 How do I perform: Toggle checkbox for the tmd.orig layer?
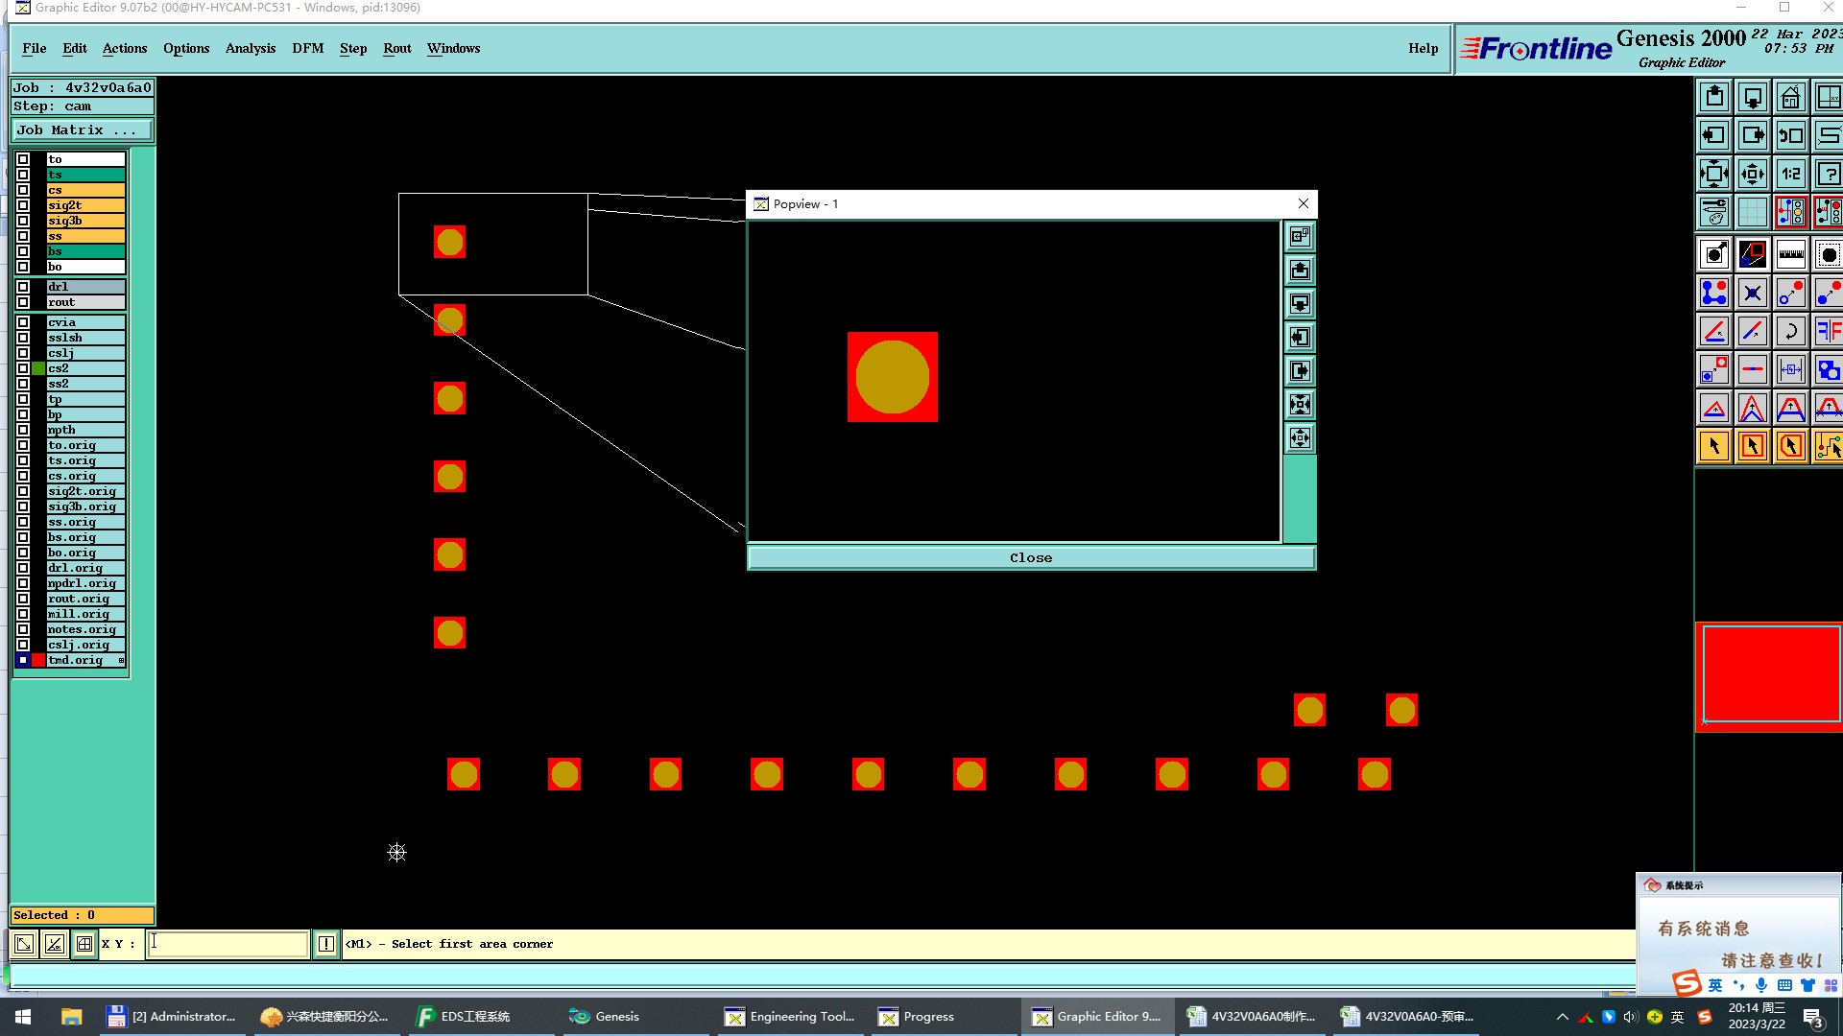[x=23, y=660]
